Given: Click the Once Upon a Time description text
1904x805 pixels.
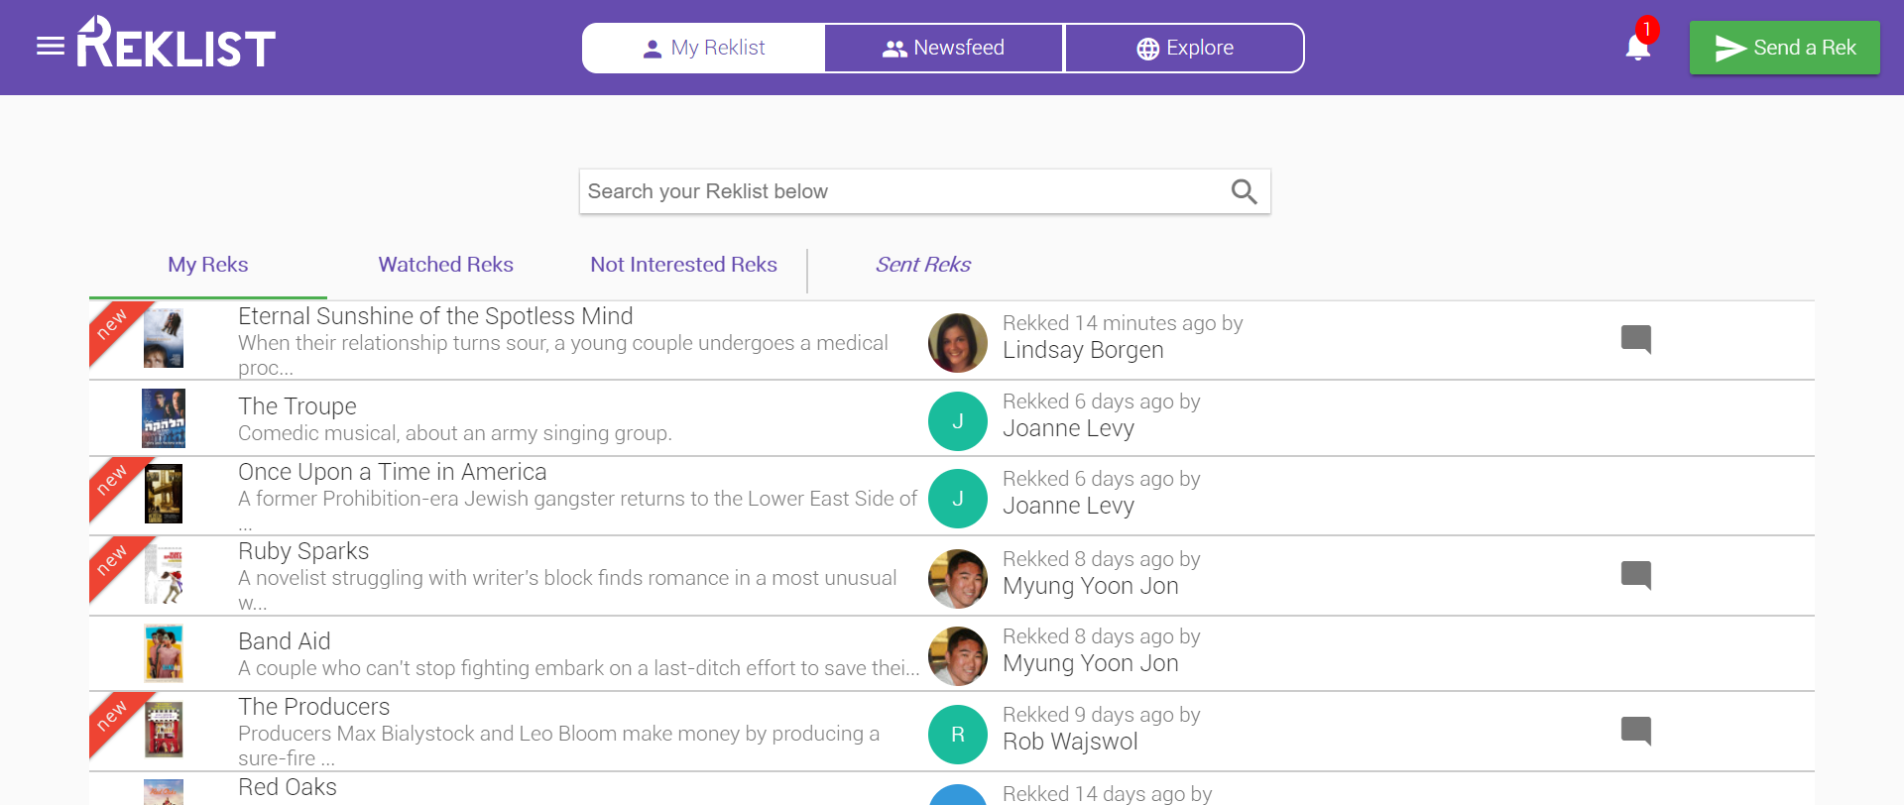Looking at the screenshot, I should coord(578,509).
